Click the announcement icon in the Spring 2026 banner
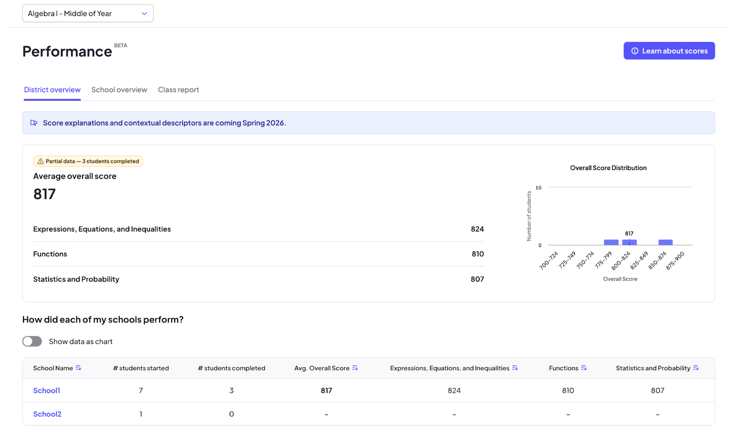 pyautogui.click(x=34, y=122)
